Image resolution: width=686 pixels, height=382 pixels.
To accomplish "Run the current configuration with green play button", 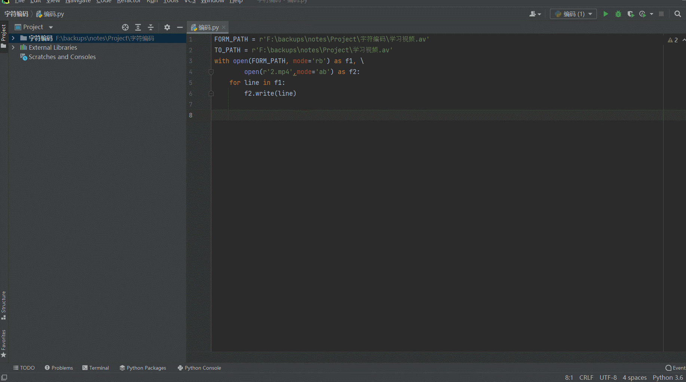I will tap(606, 14).
